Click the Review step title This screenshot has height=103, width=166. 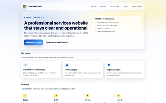click(88, 100)
